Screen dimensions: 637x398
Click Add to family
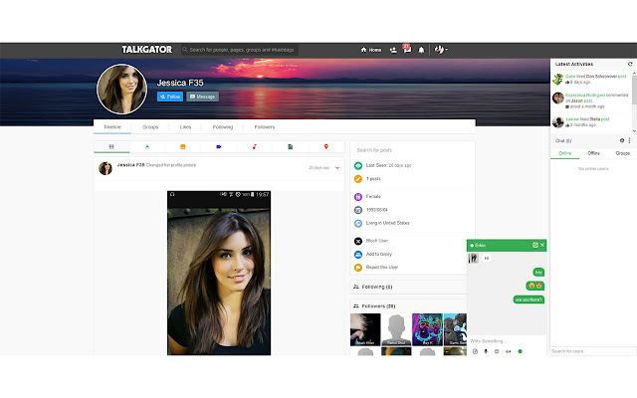(378, 254)
